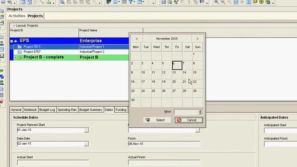Open the Notebook tab

pyautogui.click(x=30, y=109)
